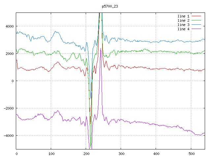Click the y-axis label 2000
This screenshot has width=211, height=158.
tap(10, 54)
